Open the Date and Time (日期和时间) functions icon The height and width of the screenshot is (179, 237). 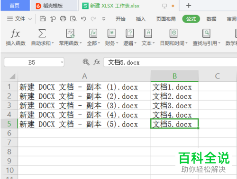coord(173,34)
